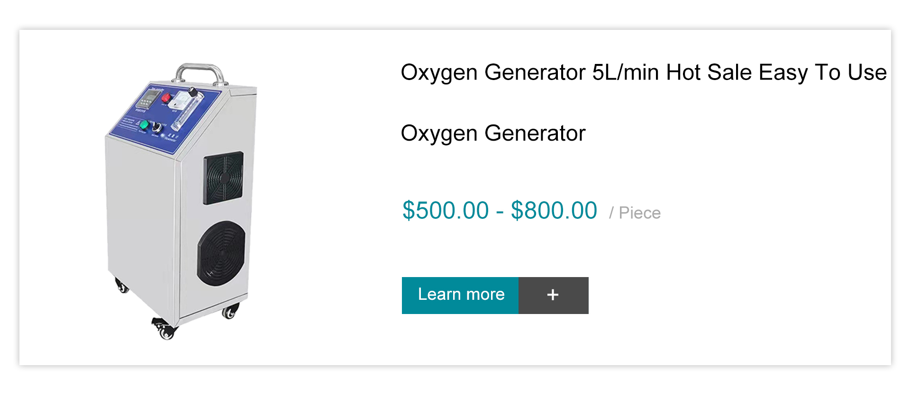This screenshot has height=395, width=910.
Task: Click the green button on control panel
Action: click(x=144, y=126)
